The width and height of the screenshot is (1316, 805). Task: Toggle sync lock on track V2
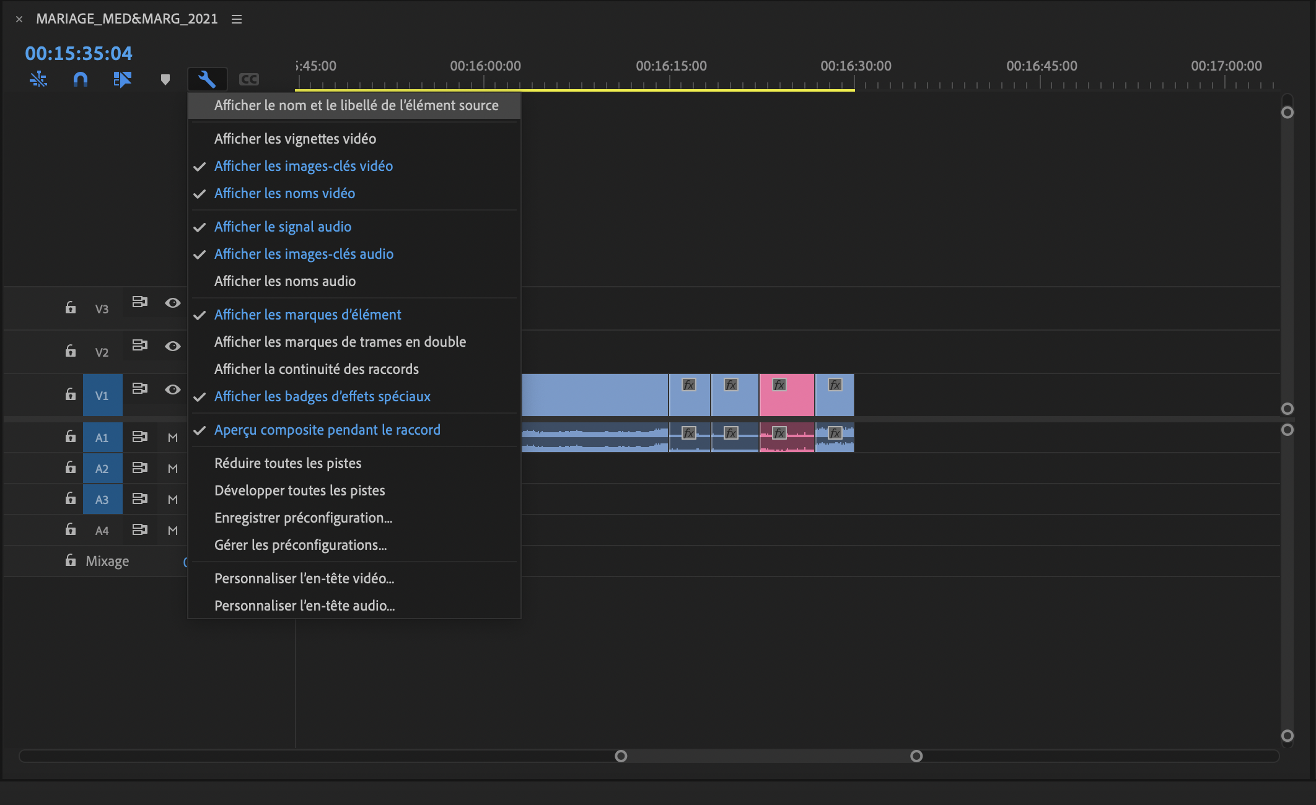[x=139, y=345]
